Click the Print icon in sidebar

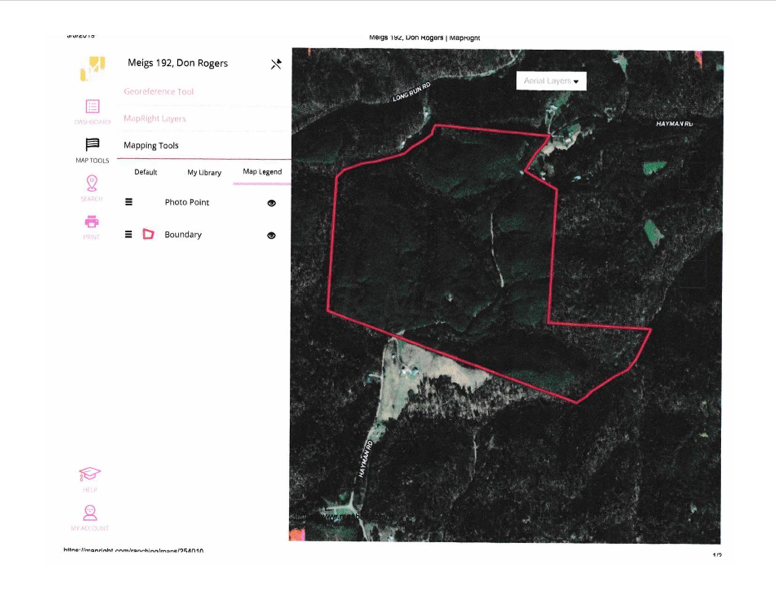pos(92,222)
